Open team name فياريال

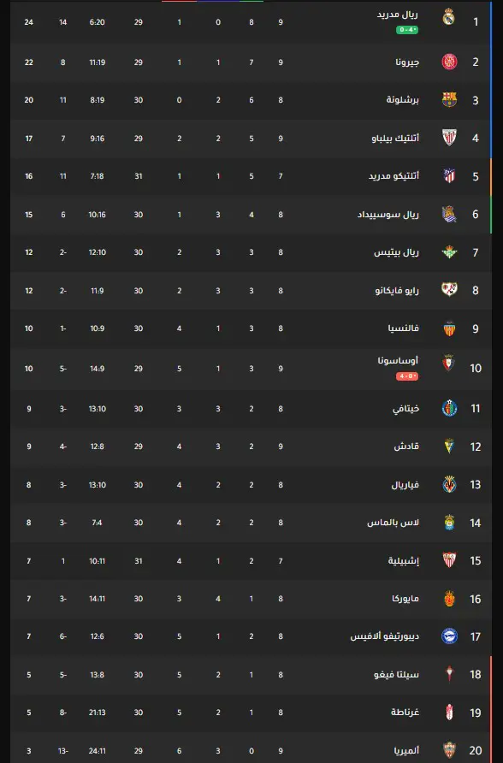pos(405,485)
